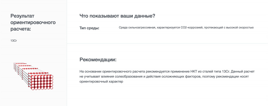Select the 13Cr result label in the left panel
This screenshot has height=106, width=268.
14,40
